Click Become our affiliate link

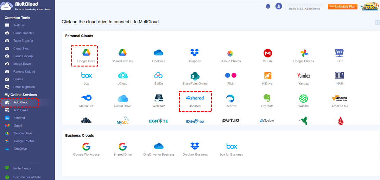coord(27,177)
